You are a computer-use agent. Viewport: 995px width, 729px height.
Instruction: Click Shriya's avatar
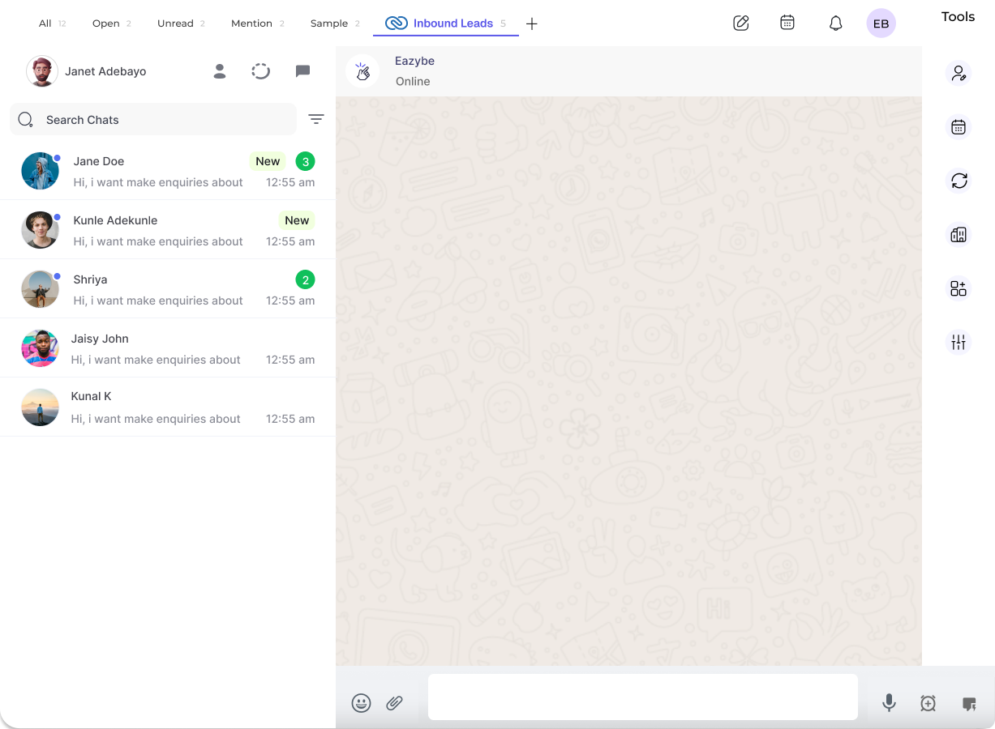click(x=40, y=289)
